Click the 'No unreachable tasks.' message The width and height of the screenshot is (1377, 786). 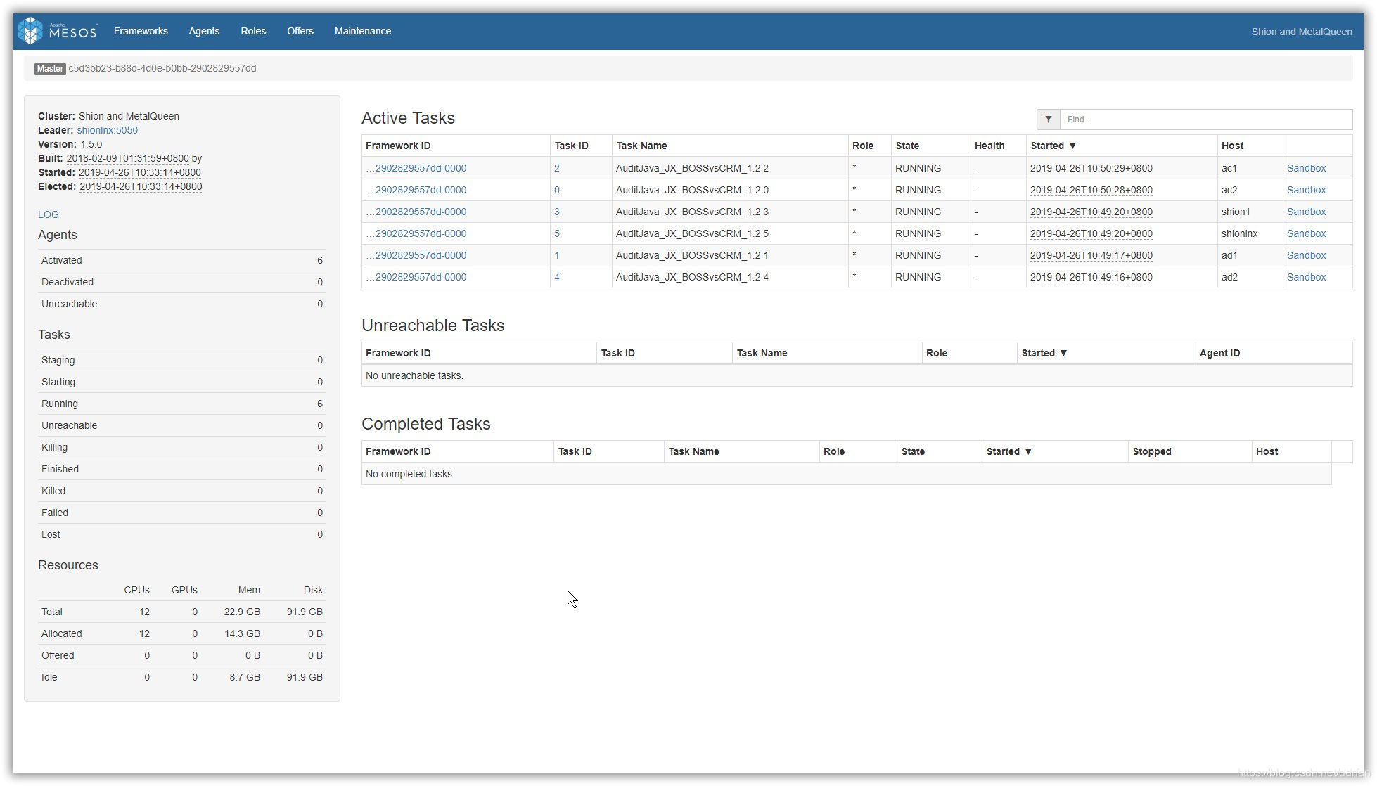414,375
